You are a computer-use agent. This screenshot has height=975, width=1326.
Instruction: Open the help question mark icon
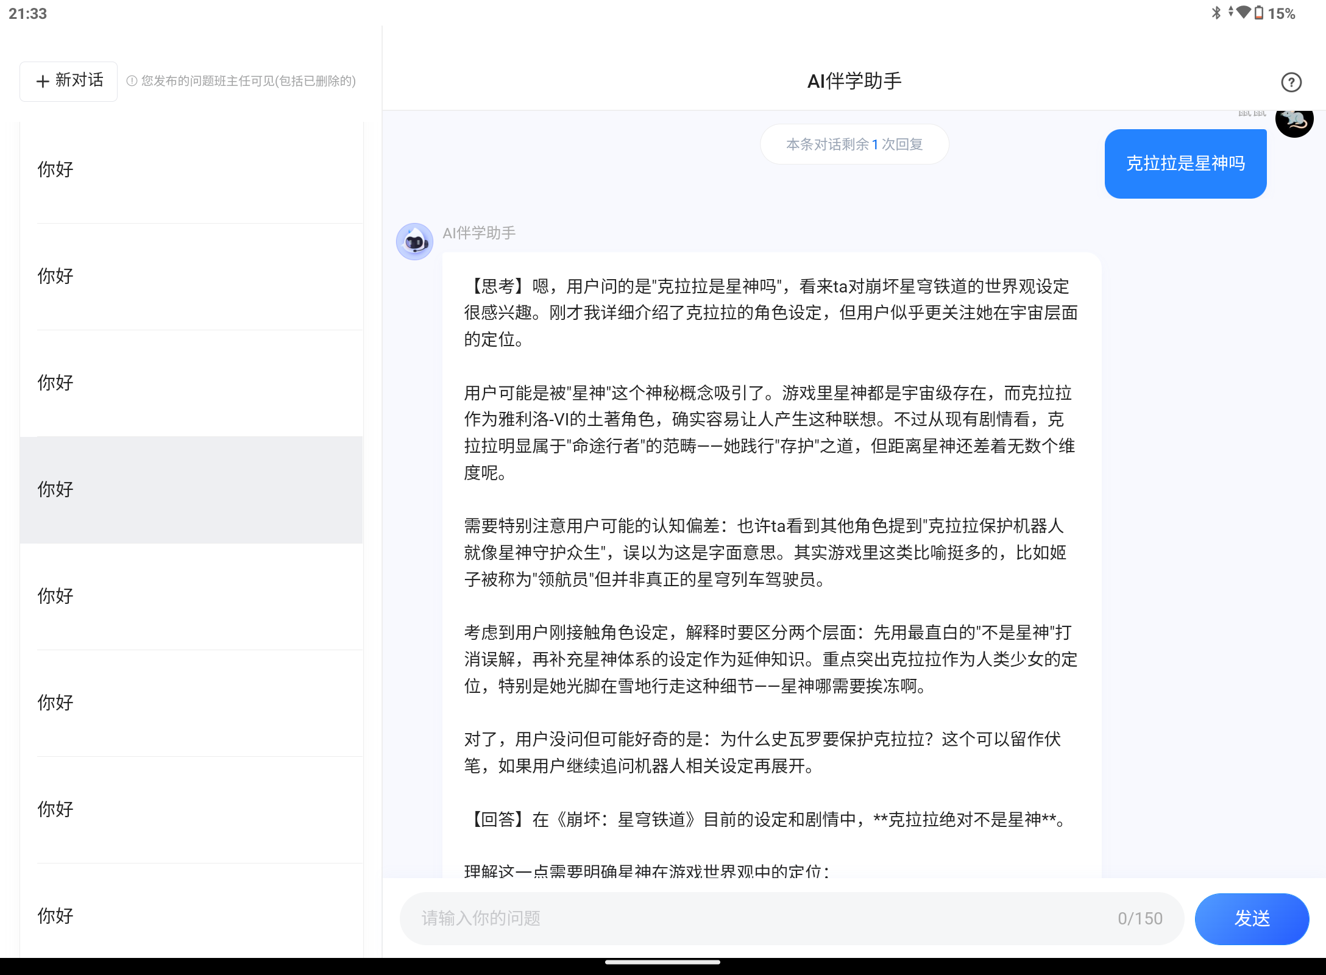point(1291,82)
